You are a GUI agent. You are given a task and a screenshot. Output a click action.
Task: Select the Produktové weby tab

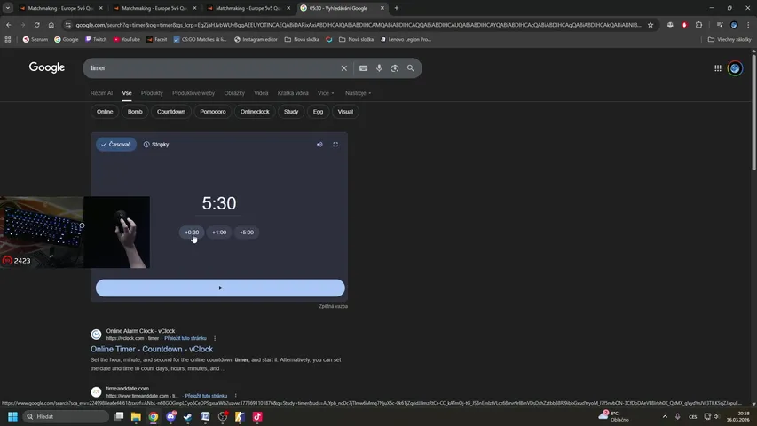tap(193, 93)
